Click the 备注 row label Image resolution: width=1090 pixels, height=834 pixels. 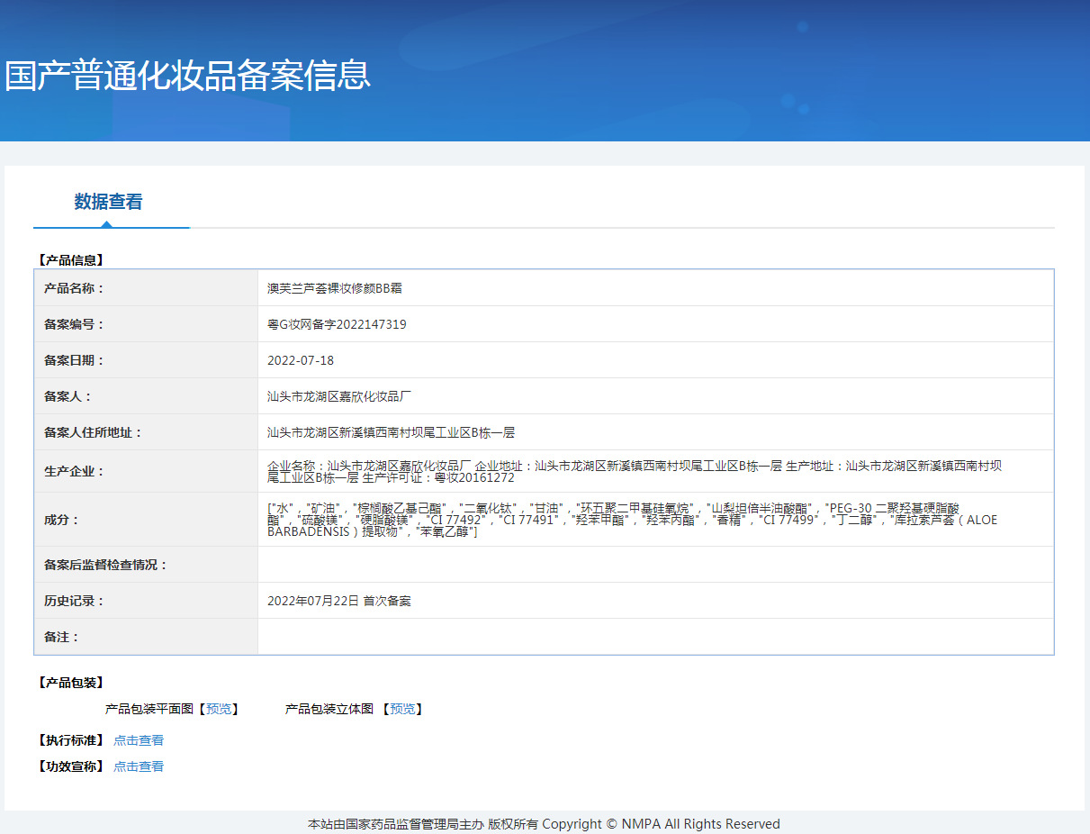[x=61, y=637]
